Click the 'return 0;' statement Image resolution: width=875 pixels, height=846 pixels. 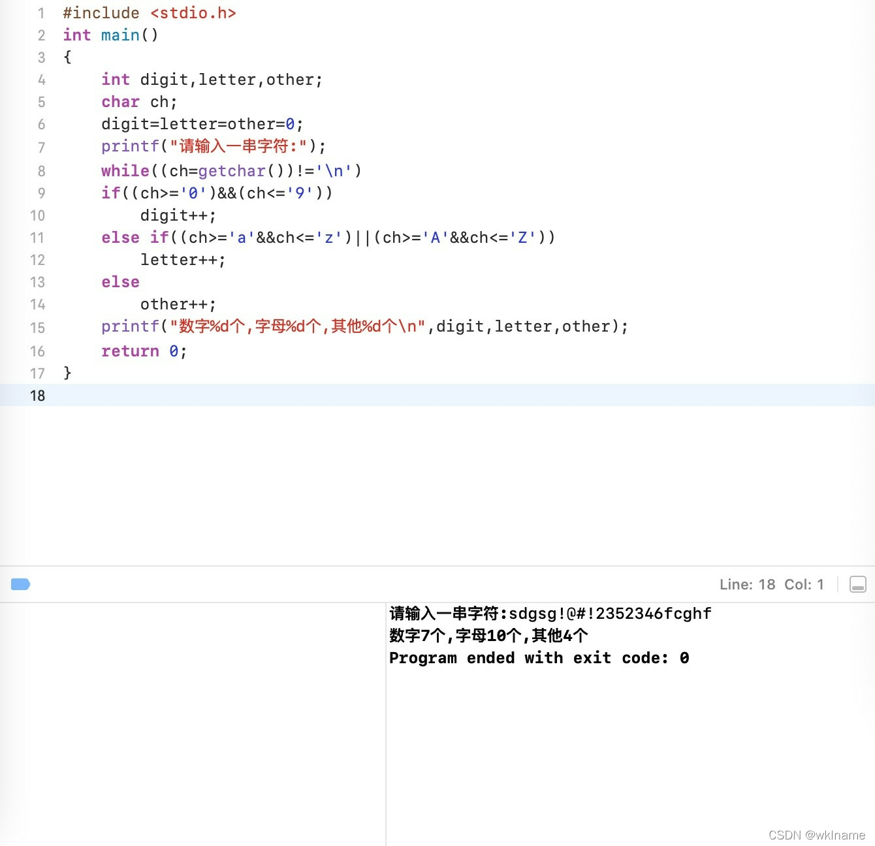(144, 351)
